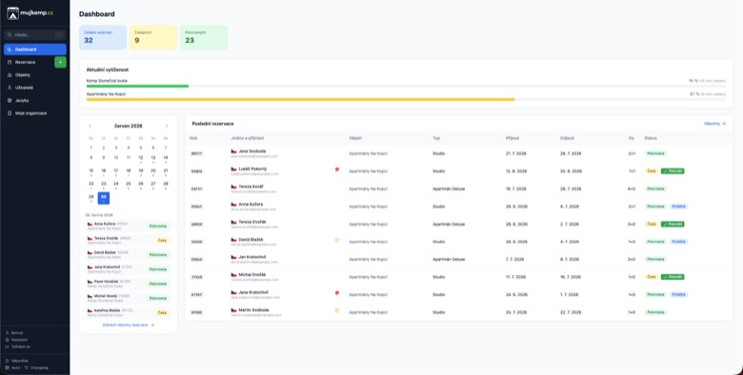Screen dimensions: 743x375
Task: Click the green plus button beside Rezervace
Action: point(60,62)
